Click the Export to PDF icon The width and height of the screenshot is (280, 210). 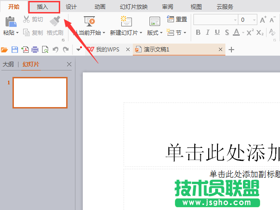click(25, 50)
